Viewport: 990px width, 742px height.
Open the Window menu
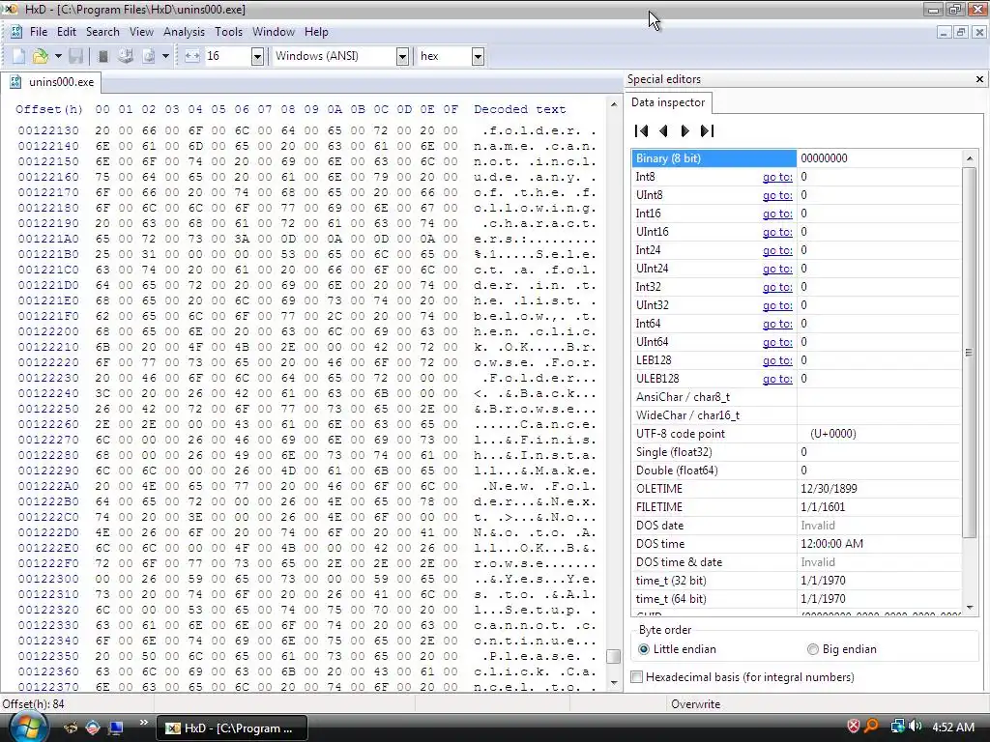click(x=274, y=32)
